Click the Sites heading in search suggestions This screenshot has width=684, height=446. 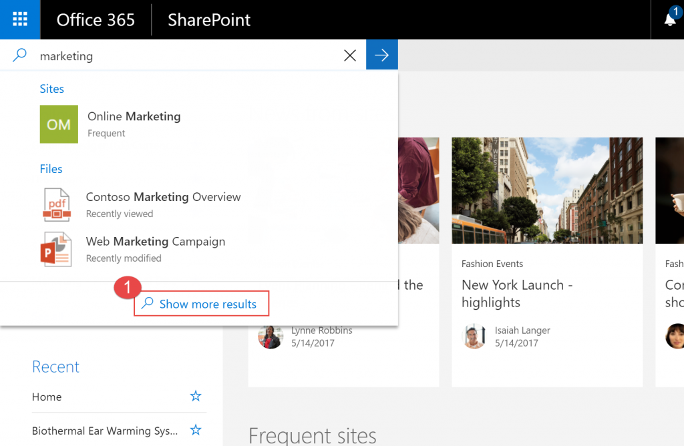[51, 89]
